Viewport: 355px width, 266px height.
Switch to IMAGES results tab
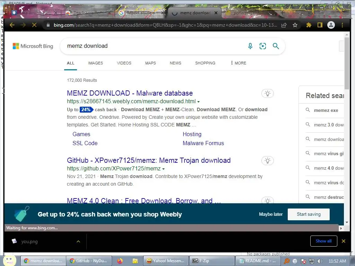coord(96,63)
